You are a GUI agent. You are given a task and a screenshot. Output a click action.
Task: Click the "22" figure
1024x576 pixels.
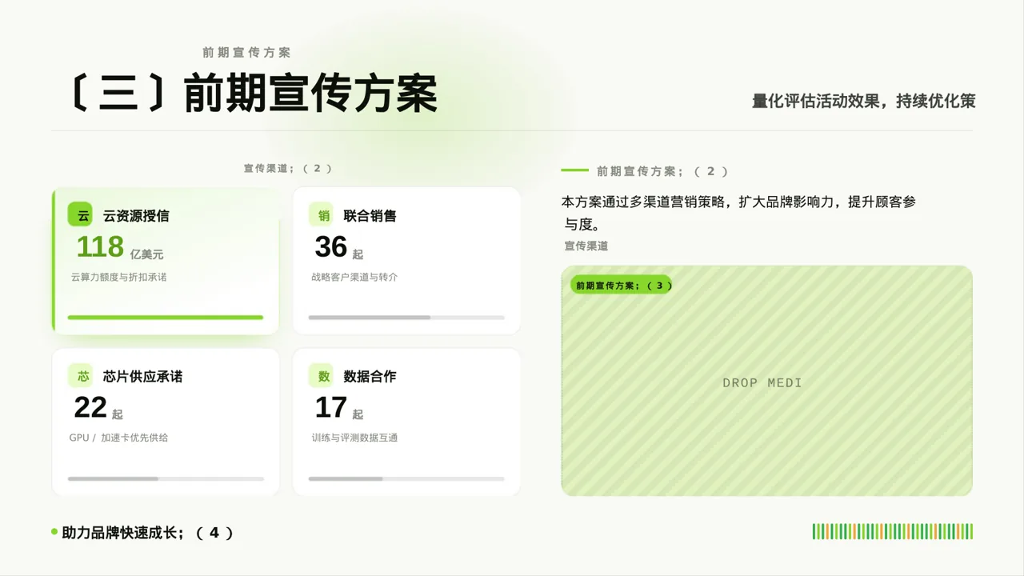[90, 408]
